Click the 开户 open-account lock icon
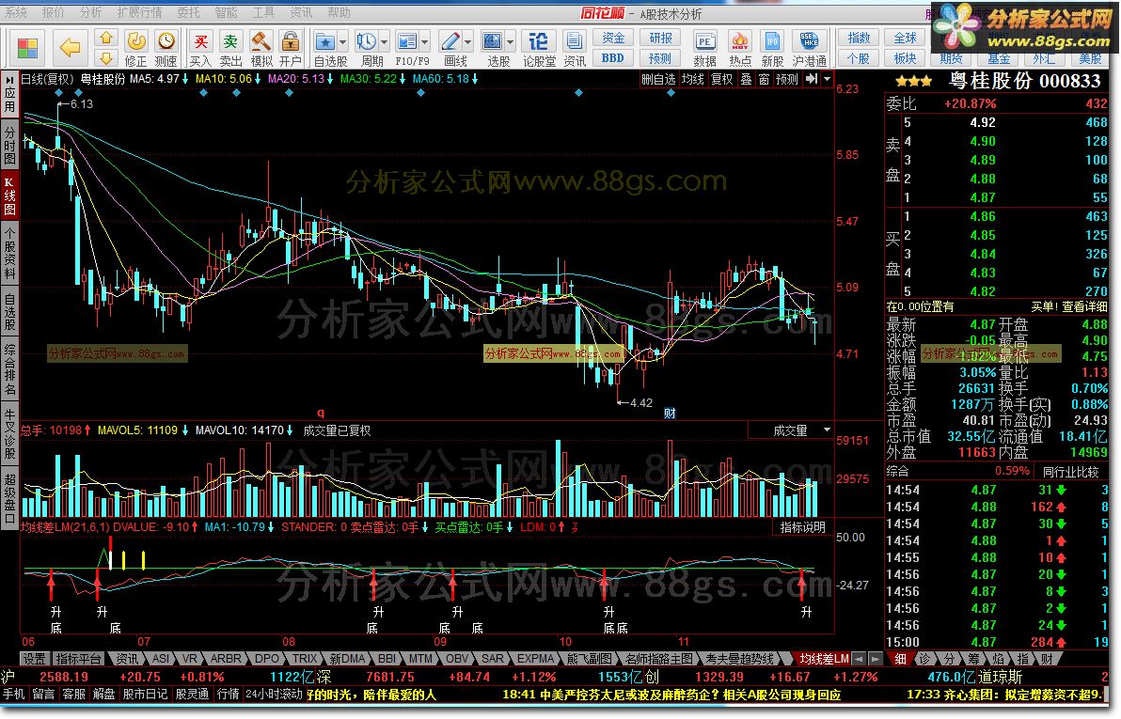The height and width of the screenshot is (719, 1121). point(291,48)
